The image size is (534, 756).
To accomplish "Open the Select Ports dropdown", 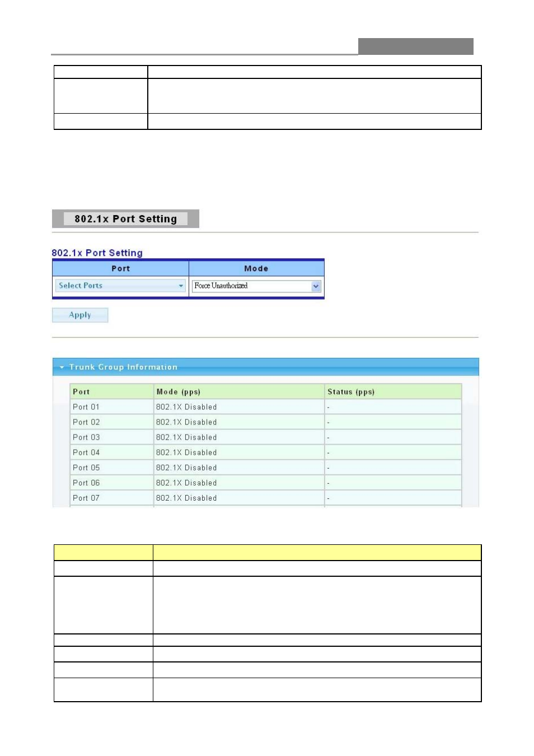I will (x=120, y=286).
